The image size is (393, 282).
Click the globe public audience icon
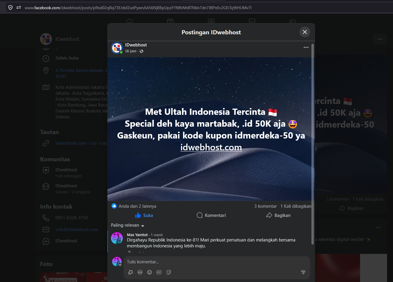(x=141, y=51)
